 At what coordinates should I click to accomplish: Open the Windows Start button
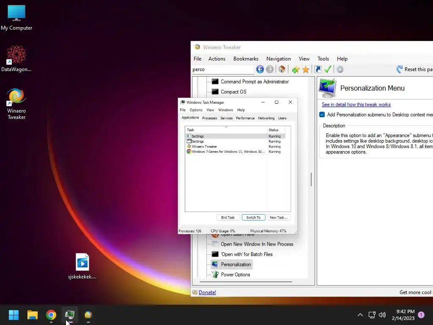point(14,315)
